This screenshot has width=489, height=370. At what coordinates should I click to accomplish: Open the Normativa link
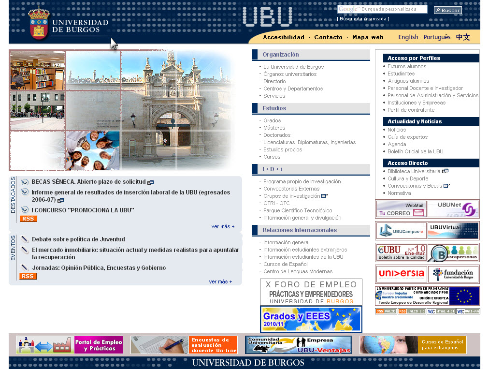point(399,193)
